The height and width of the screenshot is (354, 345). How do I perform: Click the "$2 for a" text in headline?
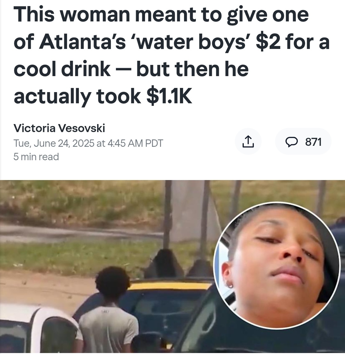(x=293, y=42)
